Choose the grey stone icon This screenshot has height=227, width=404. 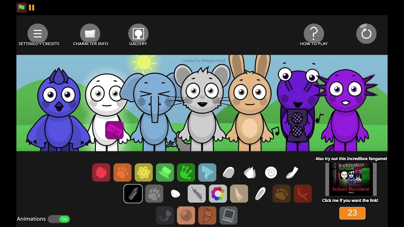[229, 172]
